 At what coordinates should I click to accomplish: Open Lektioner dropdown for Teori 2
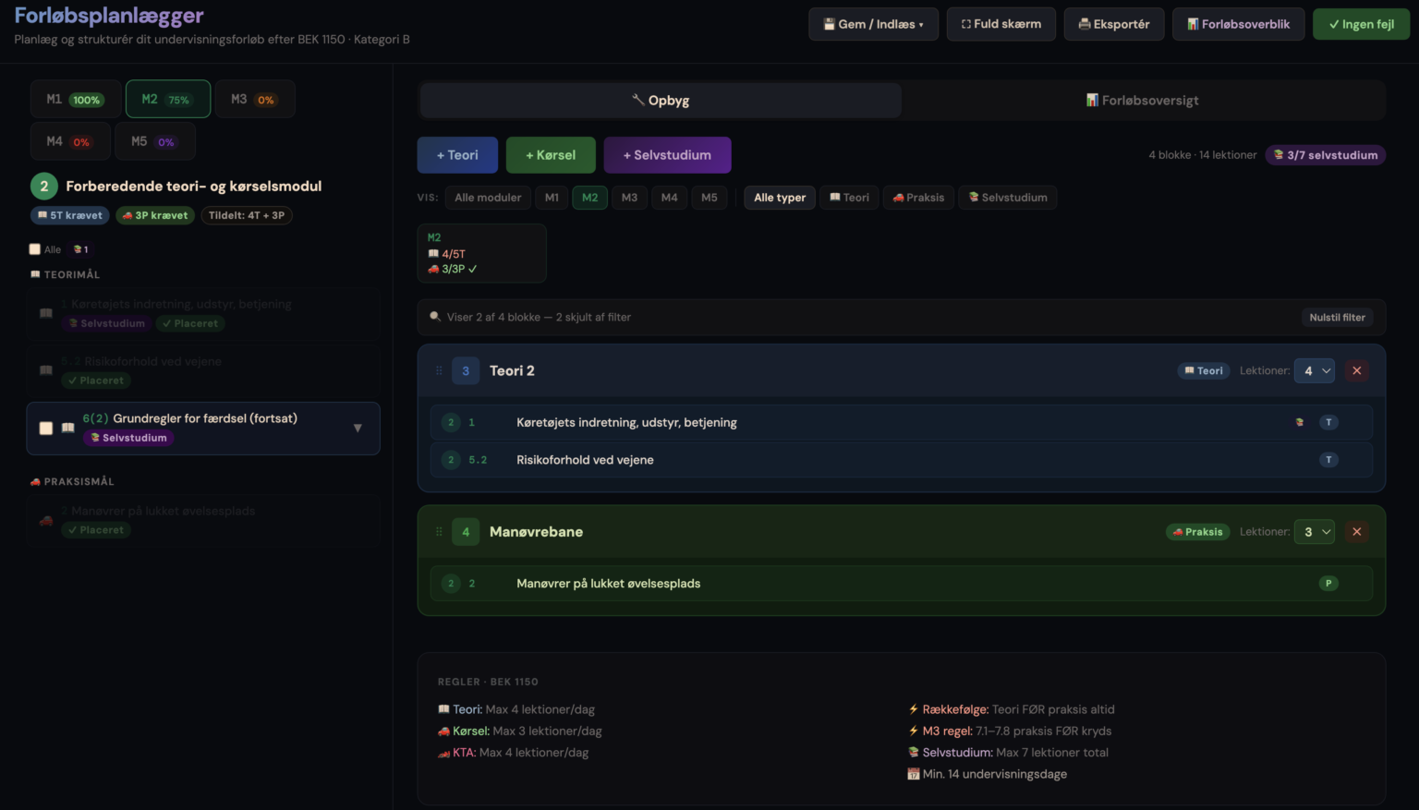click(1314, 370)
